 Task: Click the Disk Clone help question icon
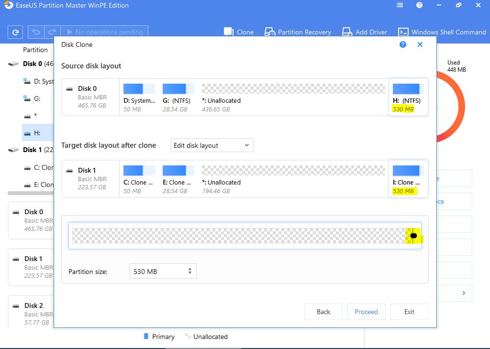coord(403,44)
